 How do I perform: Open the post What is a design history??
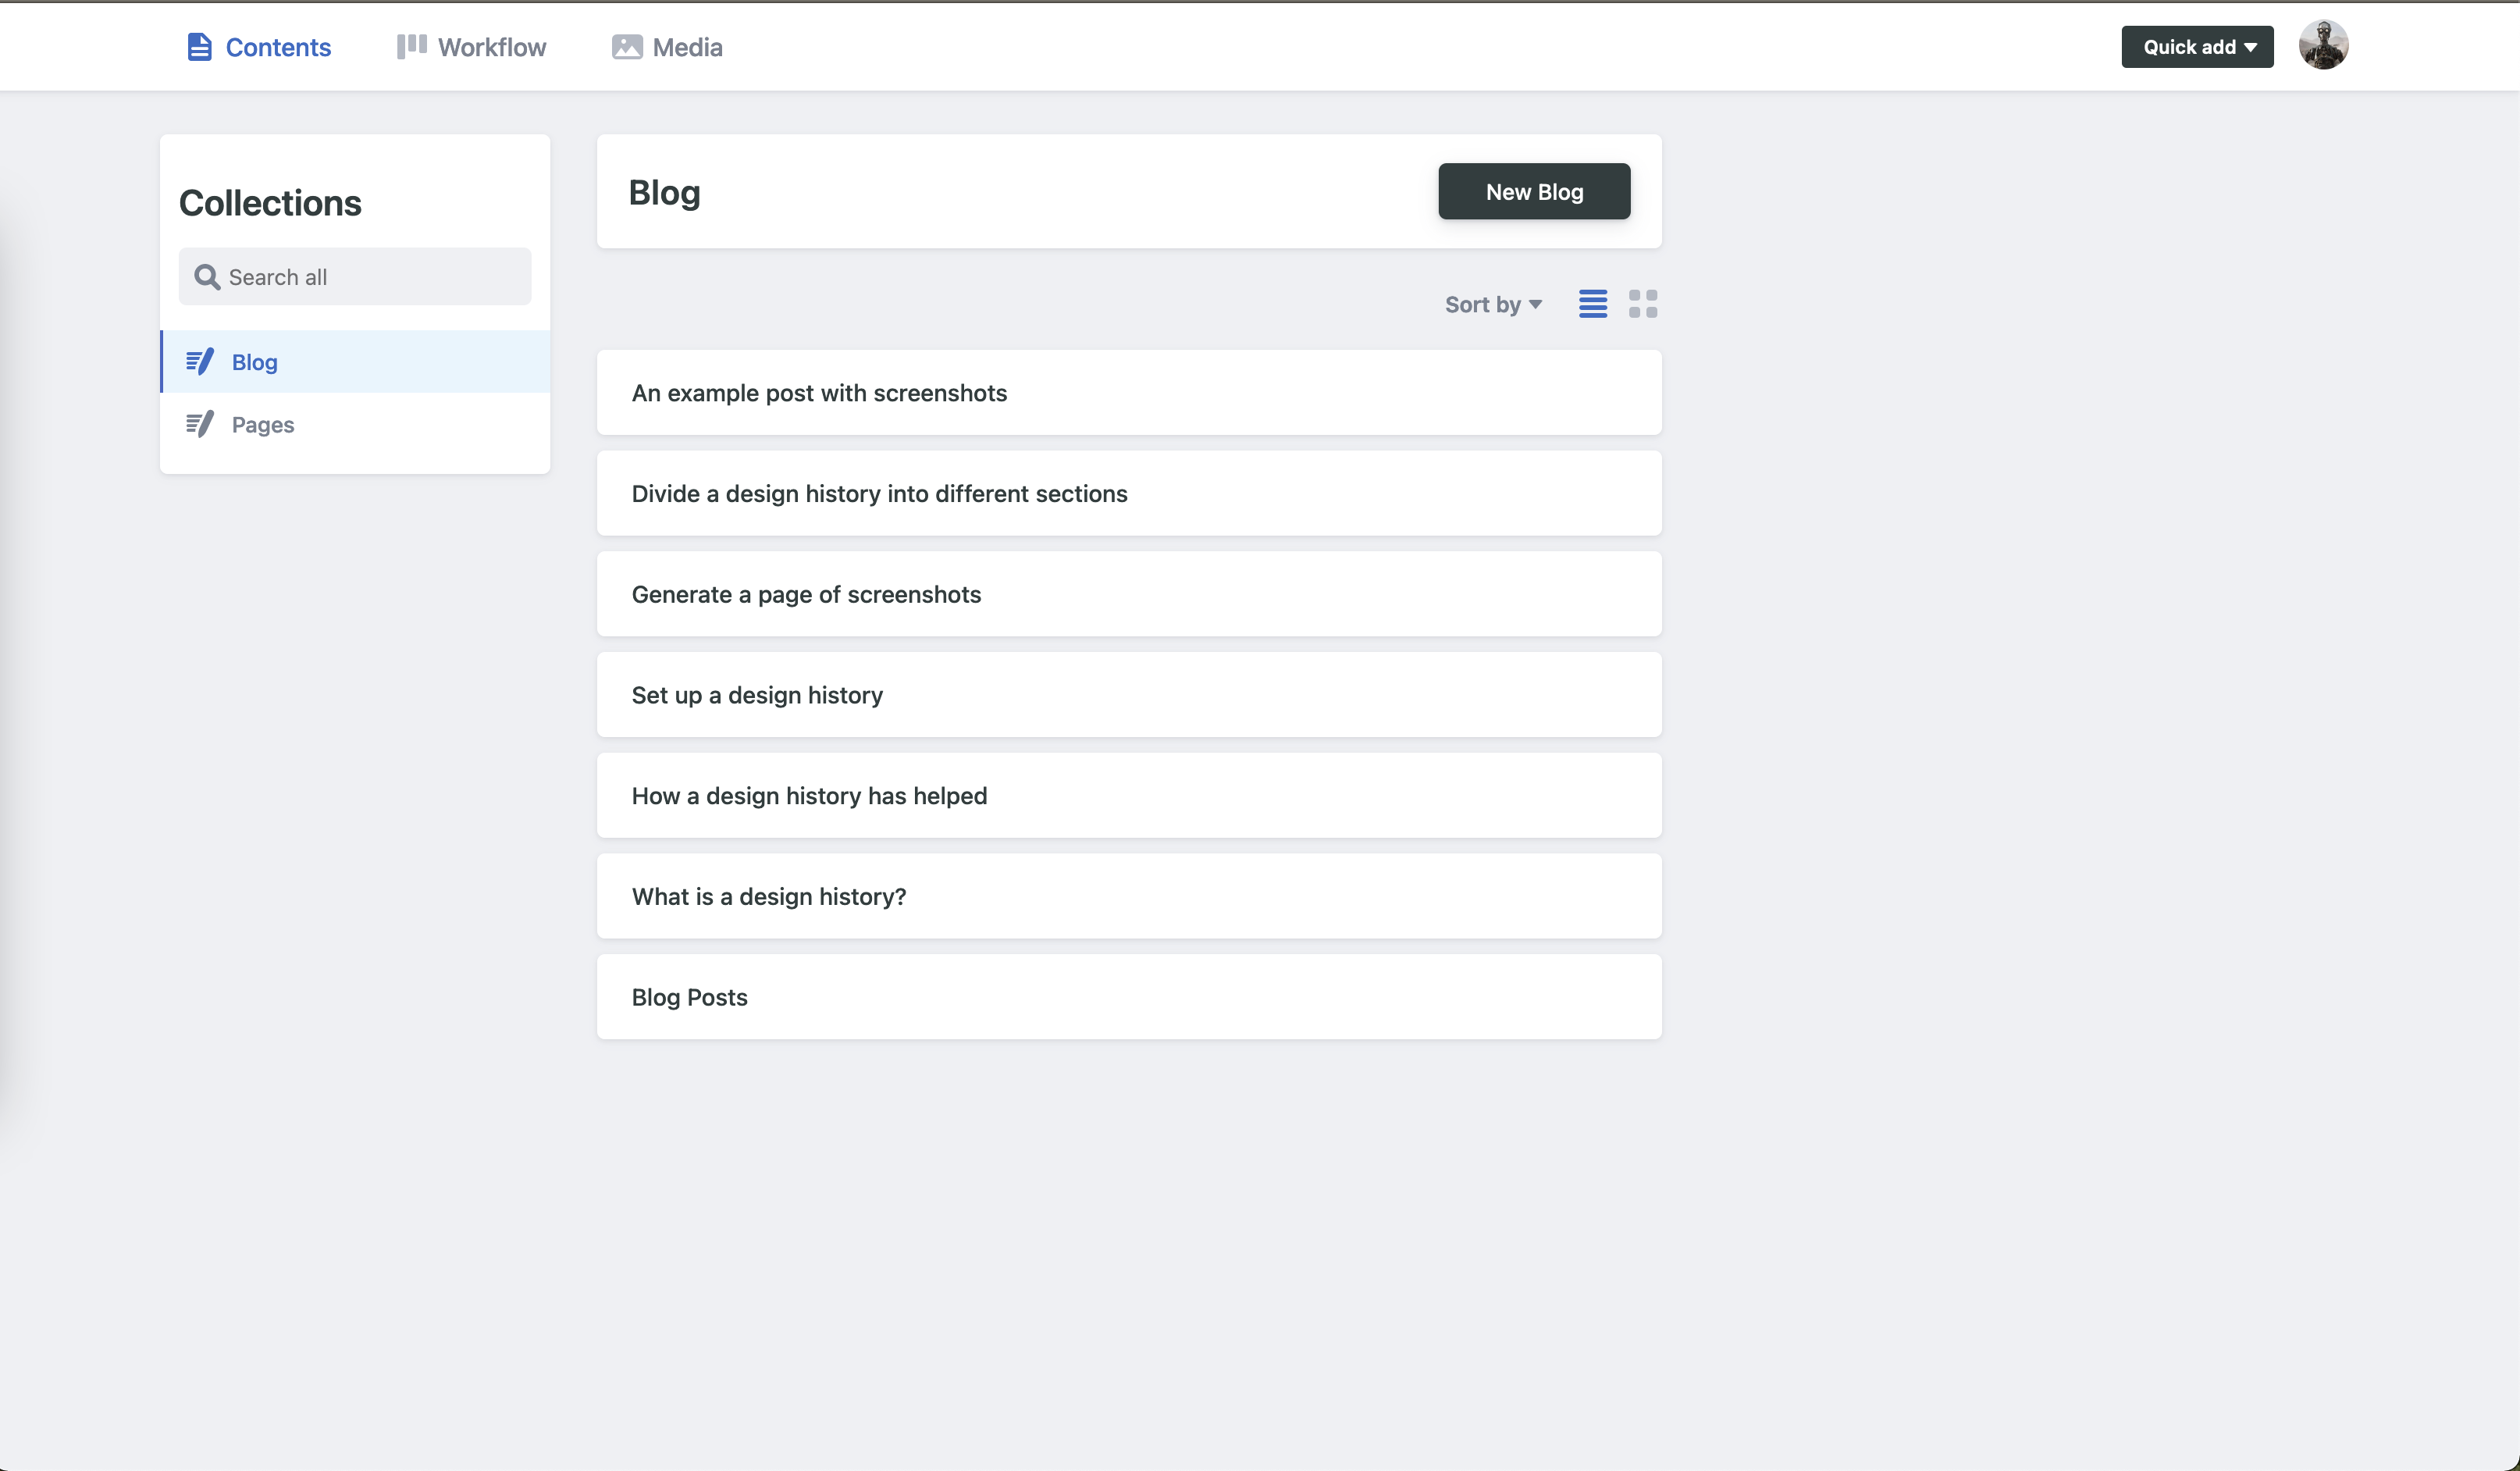click(x=768, y=896)
